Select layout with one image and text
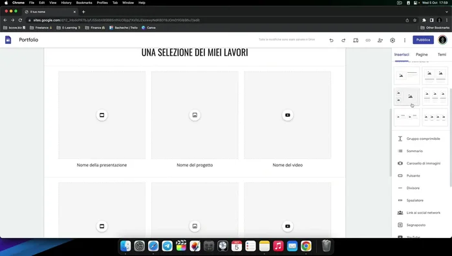This screenshot has width=452, height=256. 407,75
